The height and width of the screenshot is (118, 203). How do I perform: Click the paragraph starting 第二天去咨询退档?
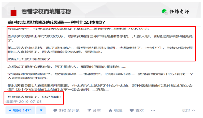pos(100,50)
